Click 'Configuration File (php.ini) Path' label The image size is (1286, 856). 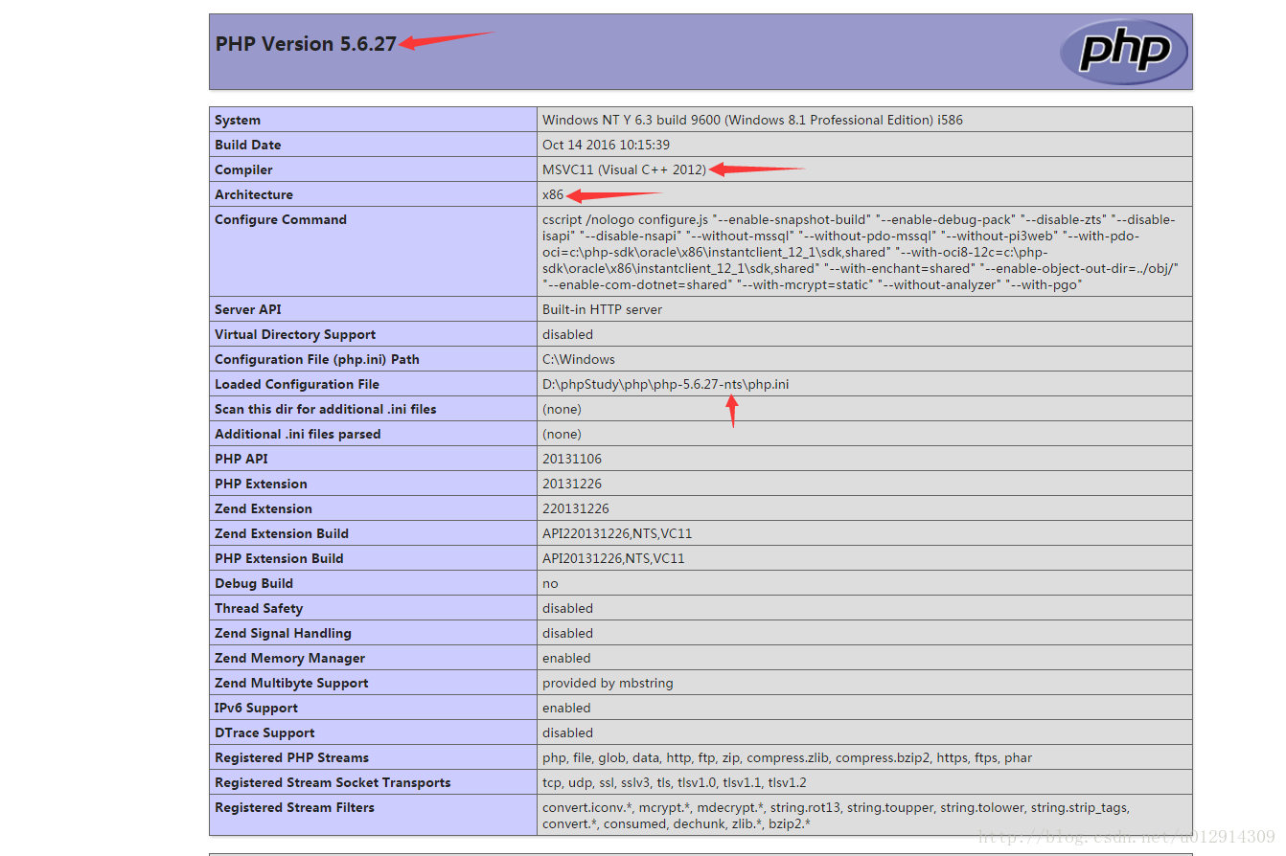click(317, 359)
